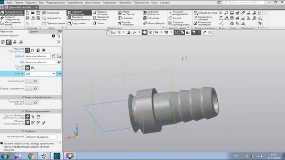Viewport: 285px width, 160px height.
Task: Click the print icon in toolbar
Action: click(28, 18)
